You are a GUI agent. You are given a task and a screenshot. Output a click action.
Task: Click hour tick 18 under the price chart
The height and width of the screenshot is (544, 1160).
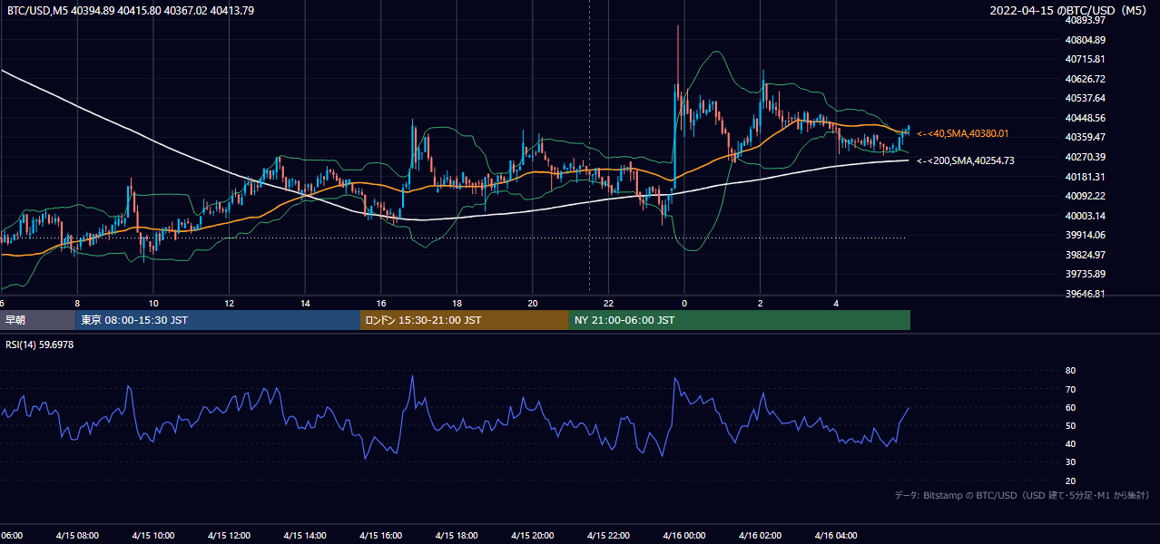click(457, 303)
